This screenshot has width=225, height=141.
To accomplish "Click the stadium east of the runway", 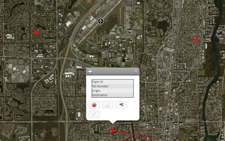I will click(x=120, y=29).
